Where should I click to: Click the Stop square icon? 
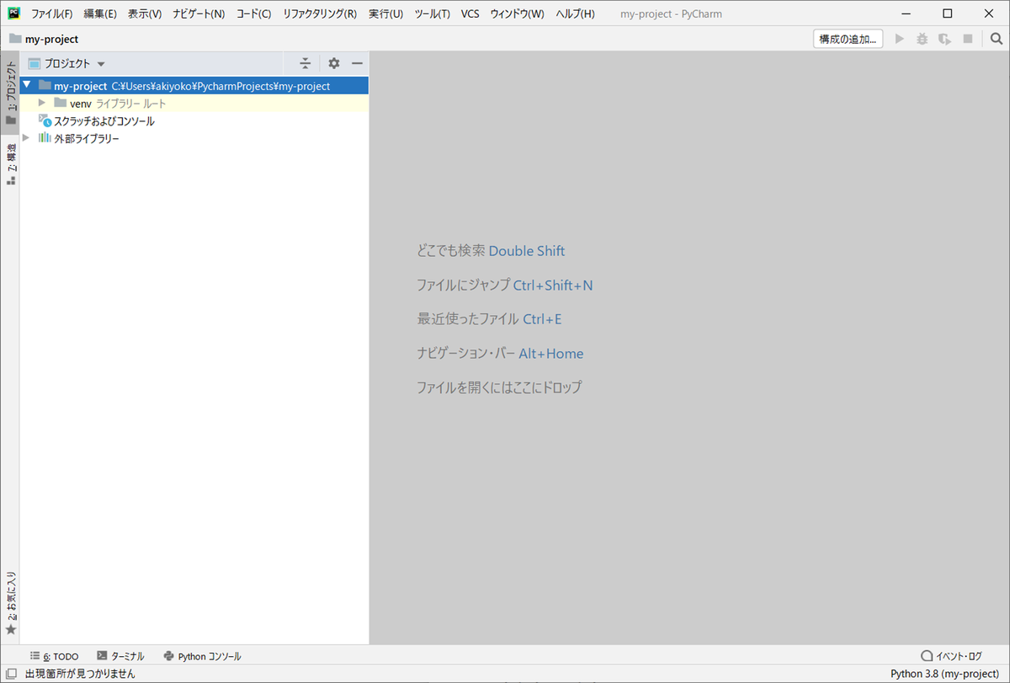coord(968,39)
